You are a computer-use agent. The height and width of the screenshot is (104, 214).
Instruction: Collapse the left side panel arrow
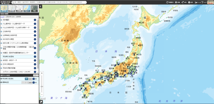click(x=41, y=6)
